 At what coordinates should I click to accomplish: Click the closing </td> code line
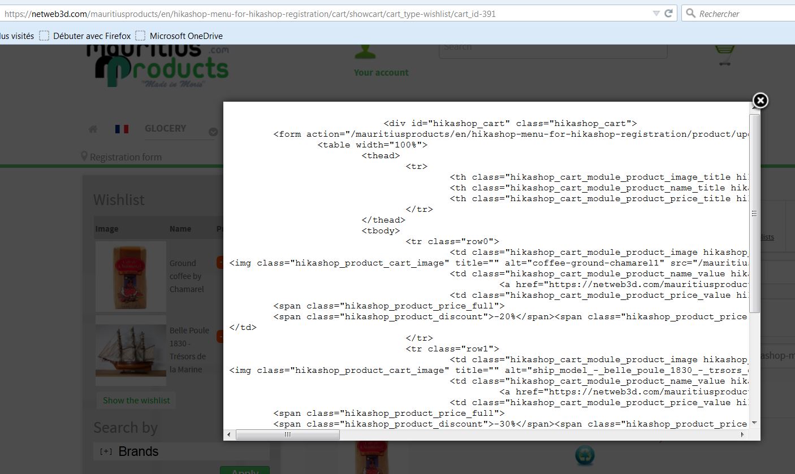pyautogui.click(x=243, y=327)
